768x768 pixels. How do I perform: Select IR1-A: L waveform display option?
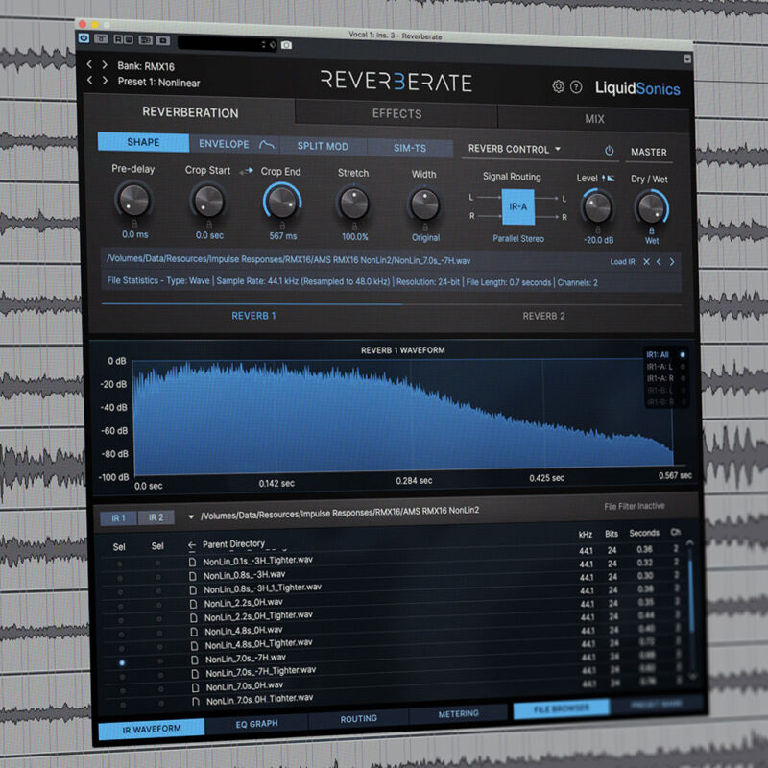[683, 367]
